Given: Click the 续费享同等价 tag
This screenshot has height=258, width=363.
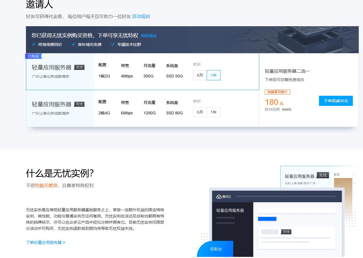Looking at the screenshot, I should coord(278,92).
